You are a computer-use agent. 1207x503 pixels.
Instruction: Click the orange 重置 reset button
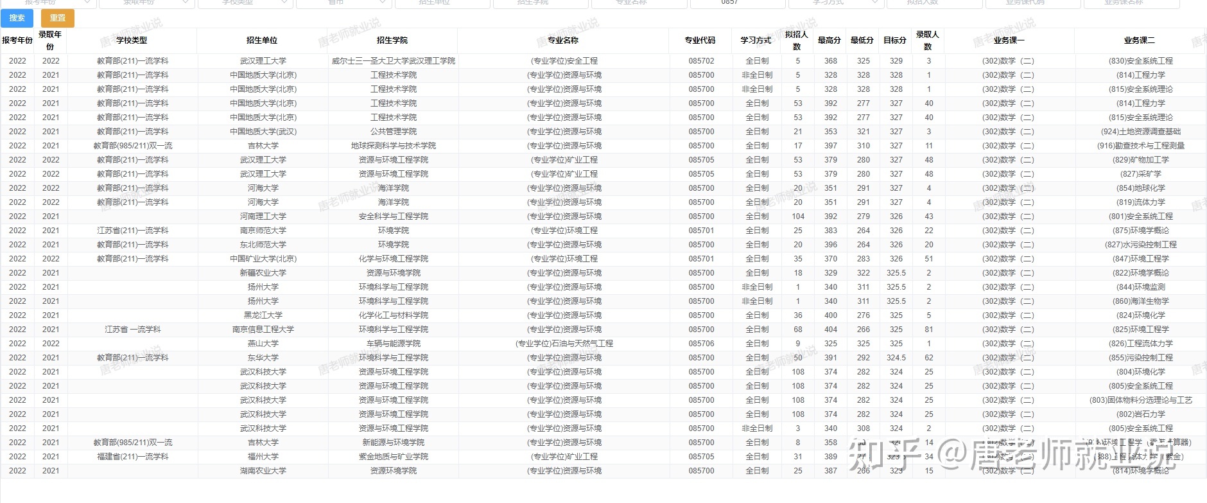pos(58,18)
